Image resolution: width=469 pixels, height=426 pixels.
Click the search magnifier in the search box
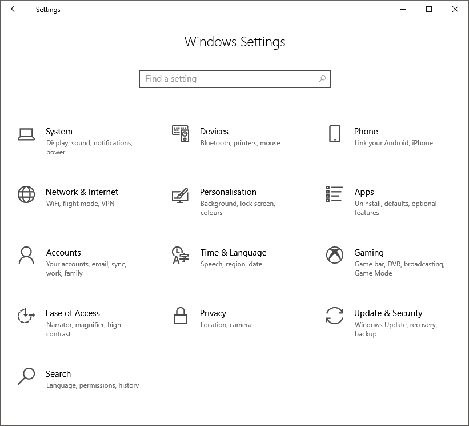click(x=322, y=79)
